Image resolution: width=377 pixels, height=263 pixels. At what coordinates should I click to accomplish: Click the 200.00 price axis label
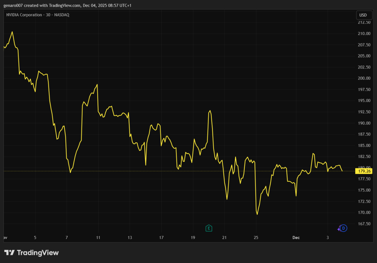point(364,78)
